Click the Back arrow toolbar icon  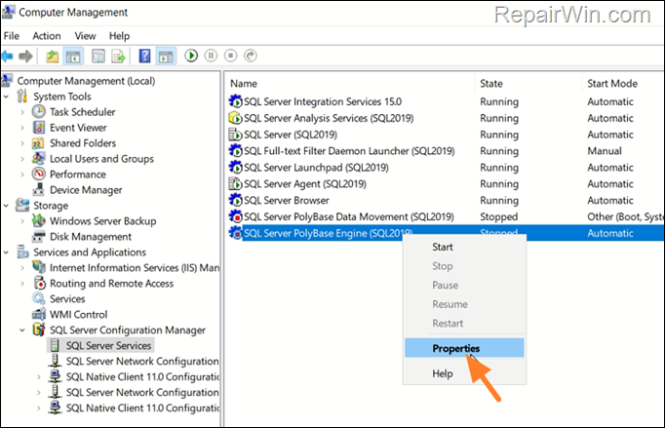(7, 56)
